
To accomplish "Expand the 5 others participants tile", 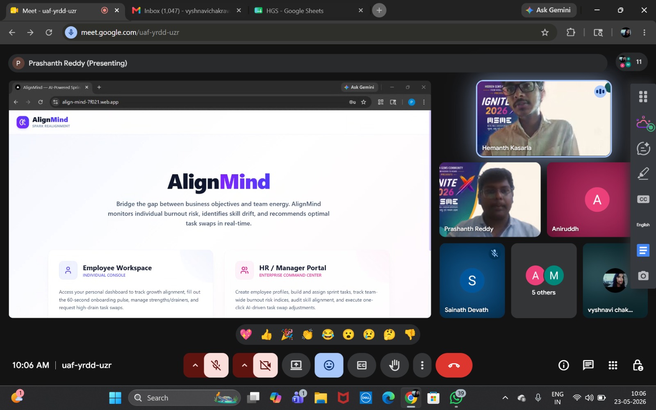I will tap(544, 281).
